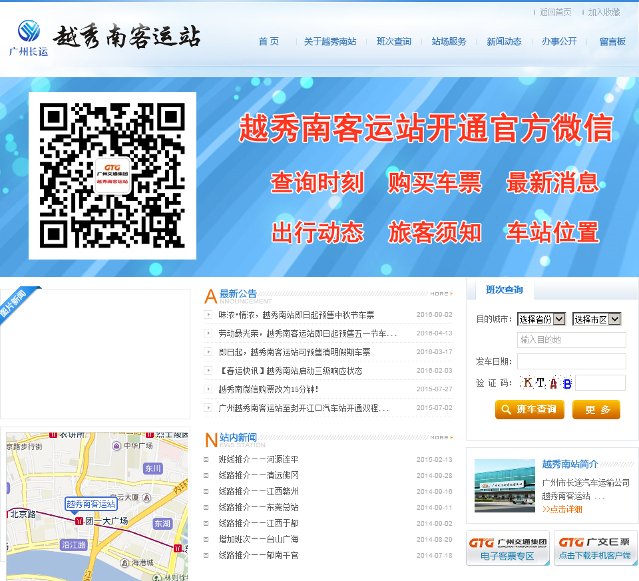Open the 班次查询 navigation item
The height and width of the screenshot is (581, 639).
coord(393,41)
